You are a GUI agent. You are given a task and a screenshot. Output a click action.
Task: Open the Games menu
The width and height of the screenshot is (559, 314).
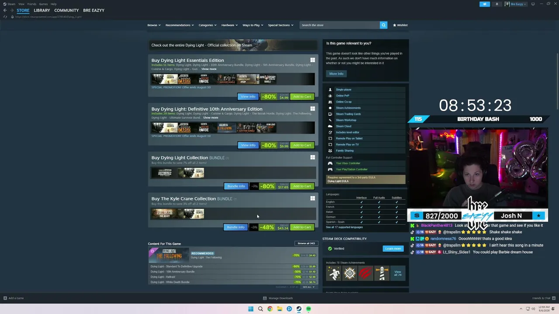click(43, 4)
